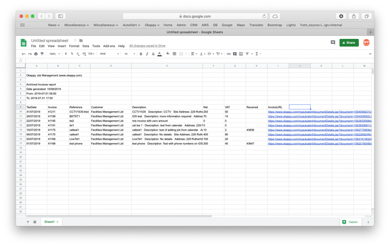
Task: Move the spreadsheet using the folder icon
Action: (x=81, y=40)
